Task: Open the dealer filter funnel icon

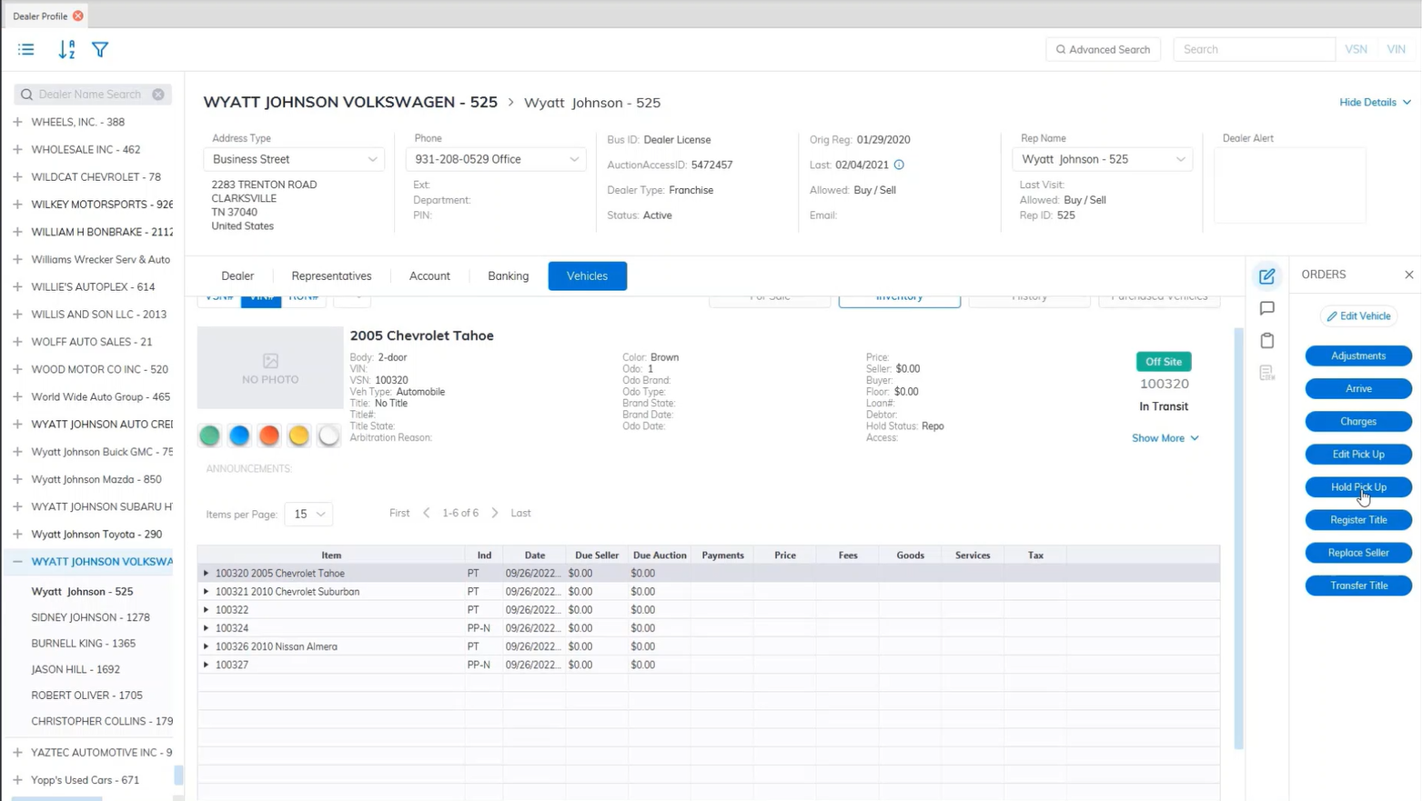Action: click(x=100, y=50)
